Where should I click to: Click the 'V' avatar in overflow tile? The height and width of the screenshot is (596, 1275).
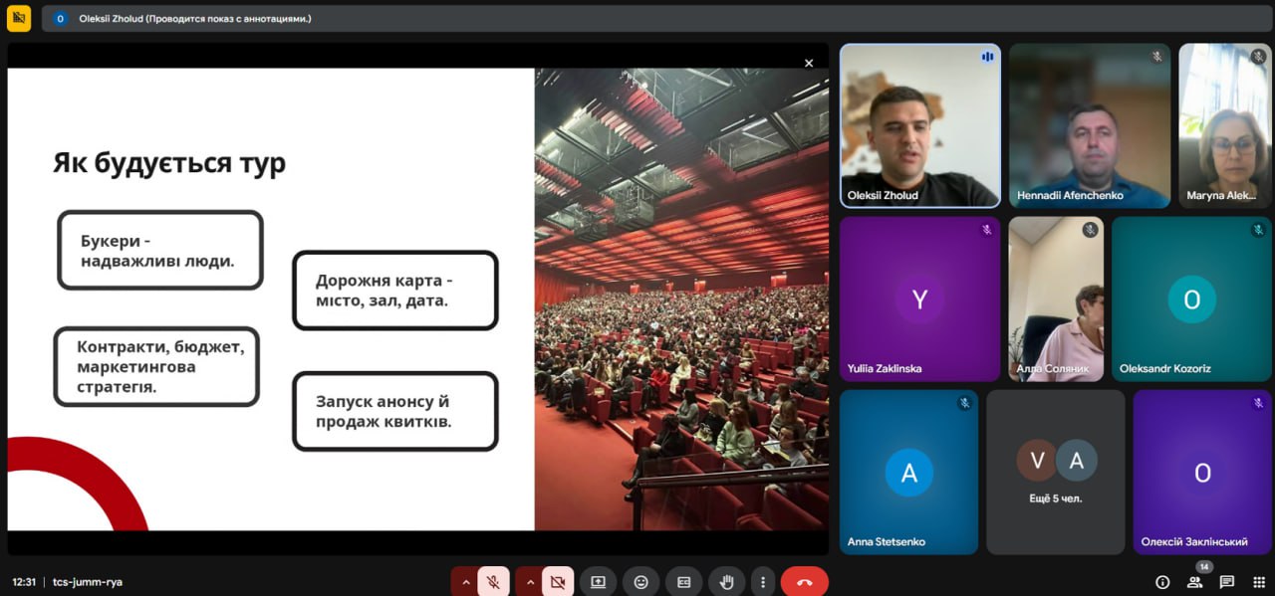[1037, 460]
